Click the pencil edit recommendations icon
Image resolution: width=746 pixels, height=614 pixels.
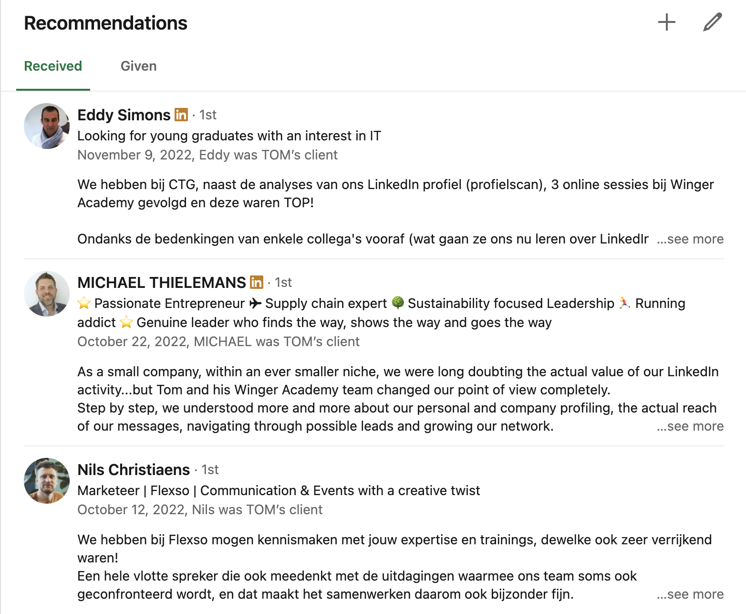713,22
